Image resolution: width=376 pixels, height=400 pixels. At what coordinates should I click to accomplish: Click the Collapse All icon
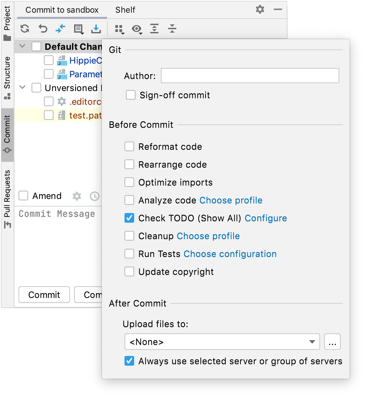click(172, 29)
